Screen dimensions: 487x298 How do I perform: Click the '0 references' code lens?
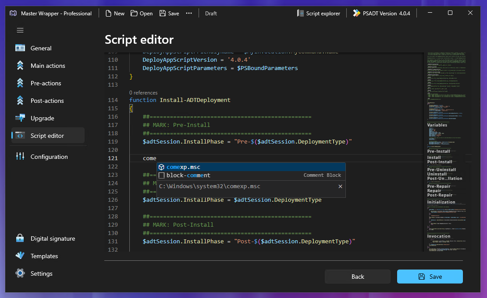[143, 93]
